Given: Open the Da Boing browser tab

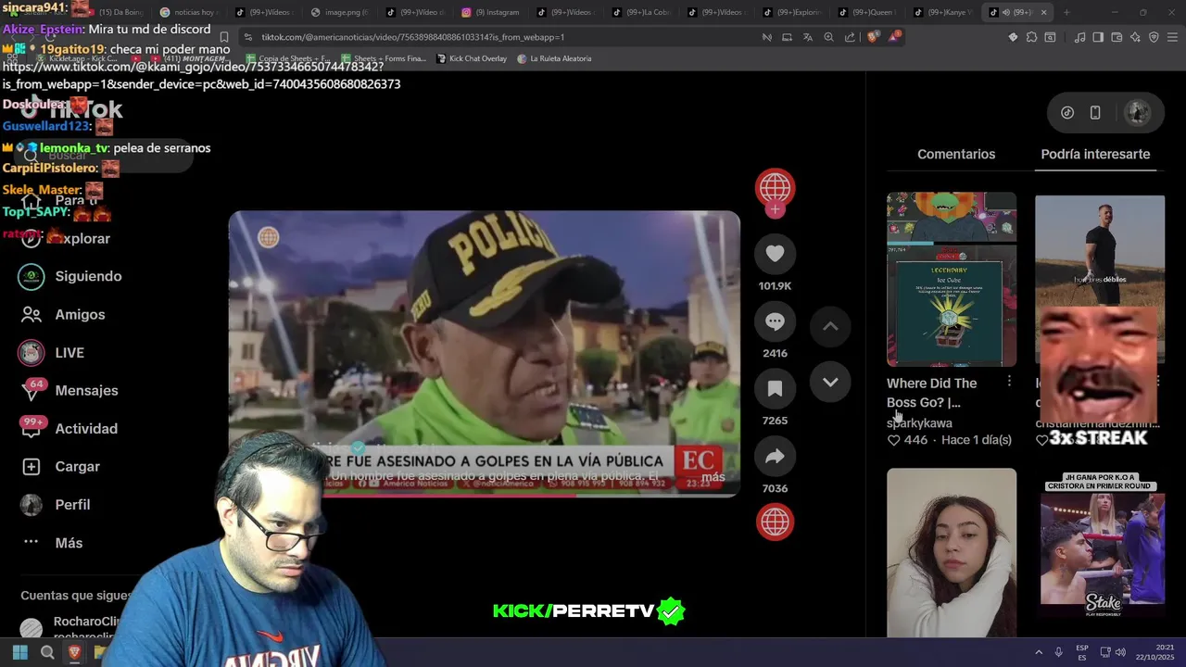Looking at the screenshot, I should [x=116, y=12].
